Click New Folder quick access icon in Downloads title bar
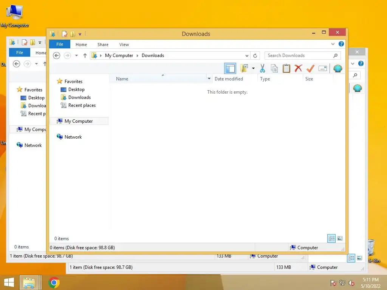The image size is (387, 290). [73, 34]
